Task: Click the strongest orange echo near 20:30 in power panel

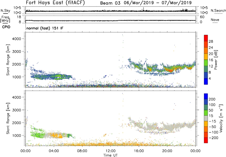Action: [x=171, y=70]
